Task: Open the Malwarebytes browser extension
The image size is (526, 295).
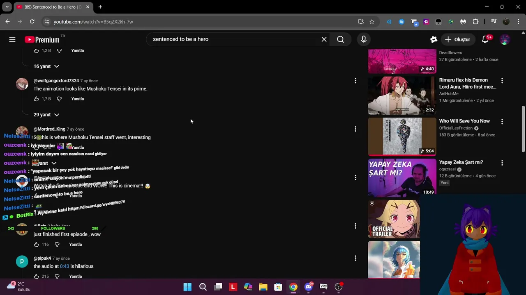Action: pyautogui.click(x=463, y=22)
